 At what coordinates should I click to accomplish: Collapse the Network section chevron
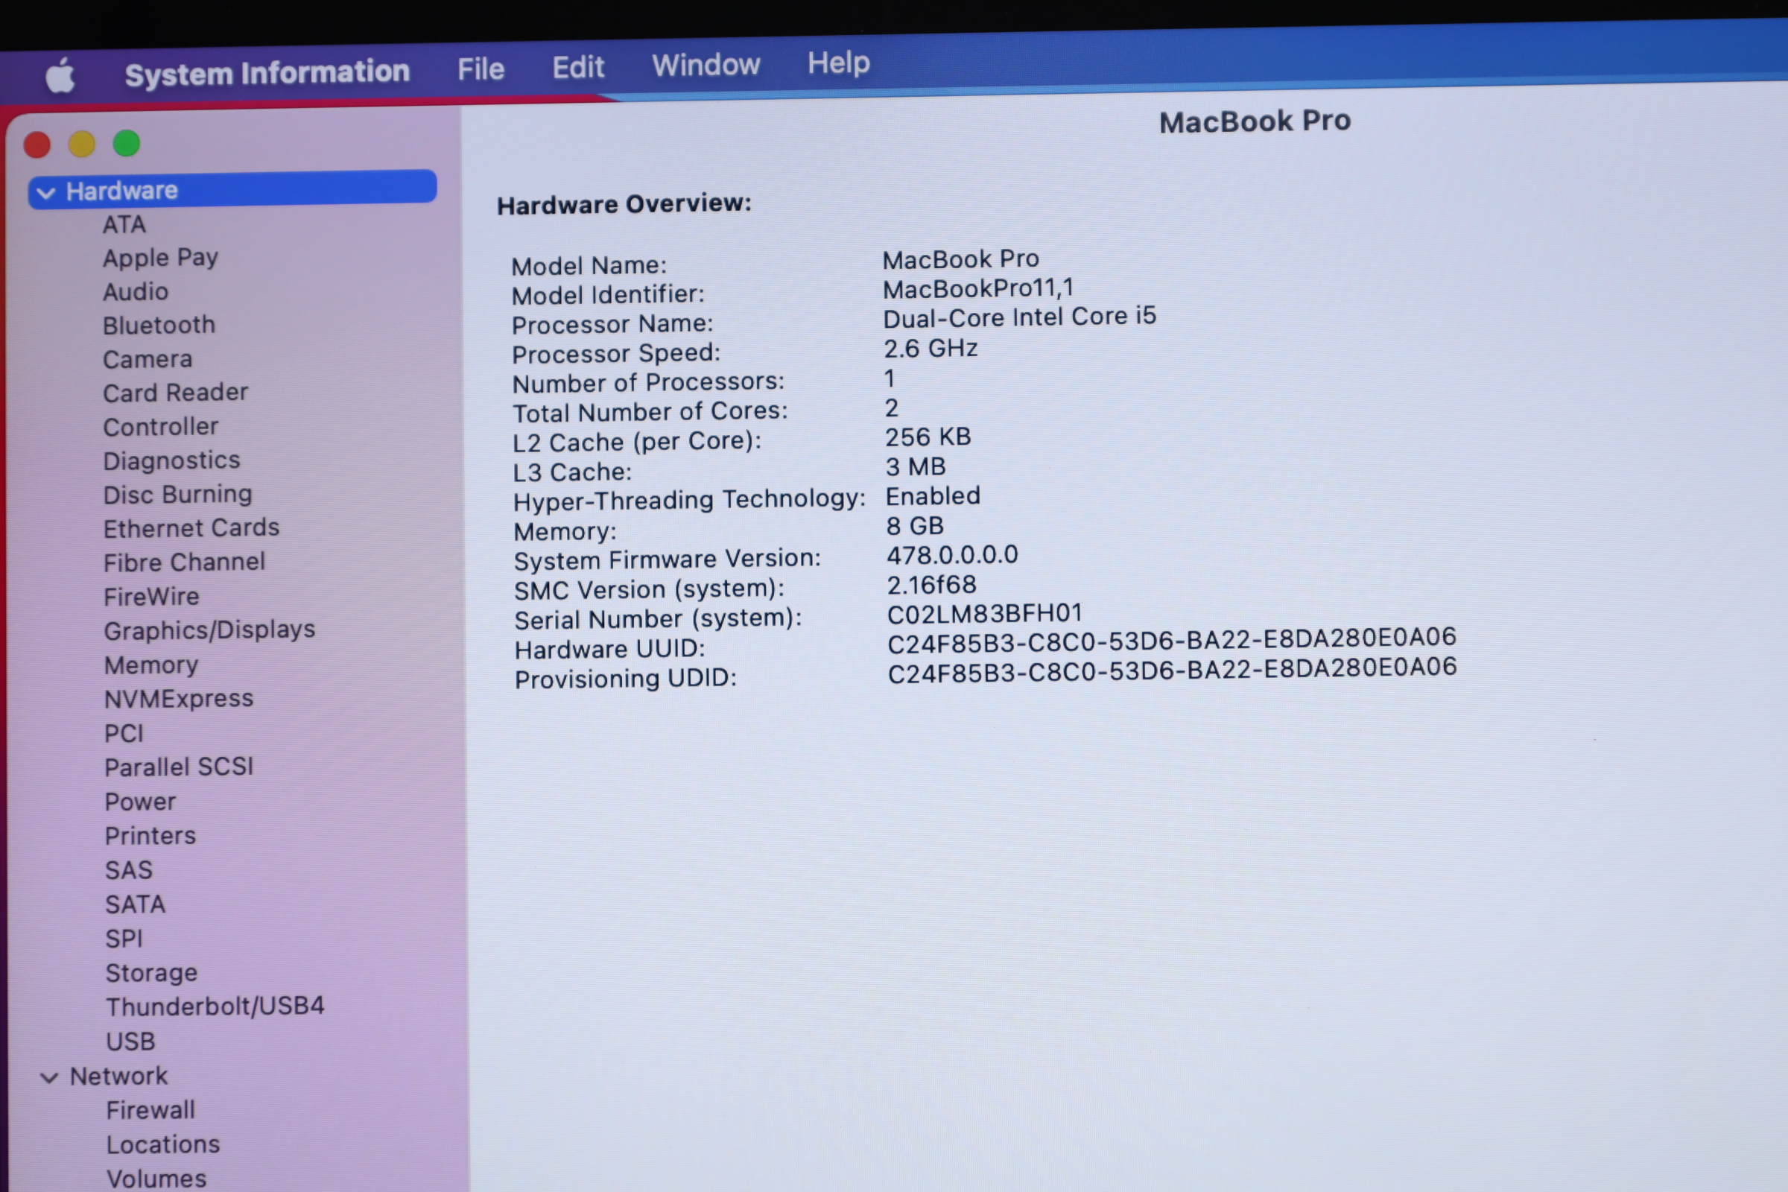49,1077
